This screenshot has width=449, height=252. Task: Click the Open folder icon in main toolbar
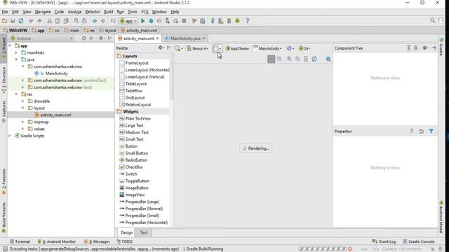click(4, 21)
